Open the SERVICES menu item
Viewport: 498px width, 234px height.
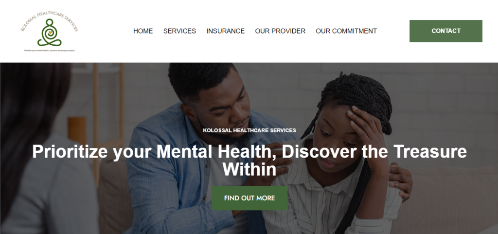pos(179,31)
